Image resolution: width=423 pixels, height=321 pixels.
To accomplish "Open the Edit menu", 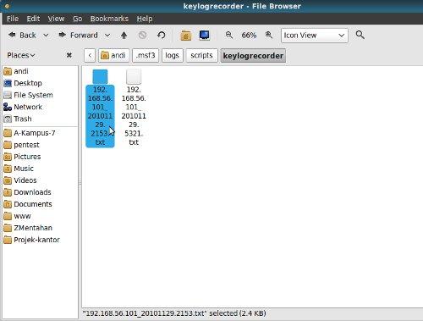I will [x=33, y=19].
